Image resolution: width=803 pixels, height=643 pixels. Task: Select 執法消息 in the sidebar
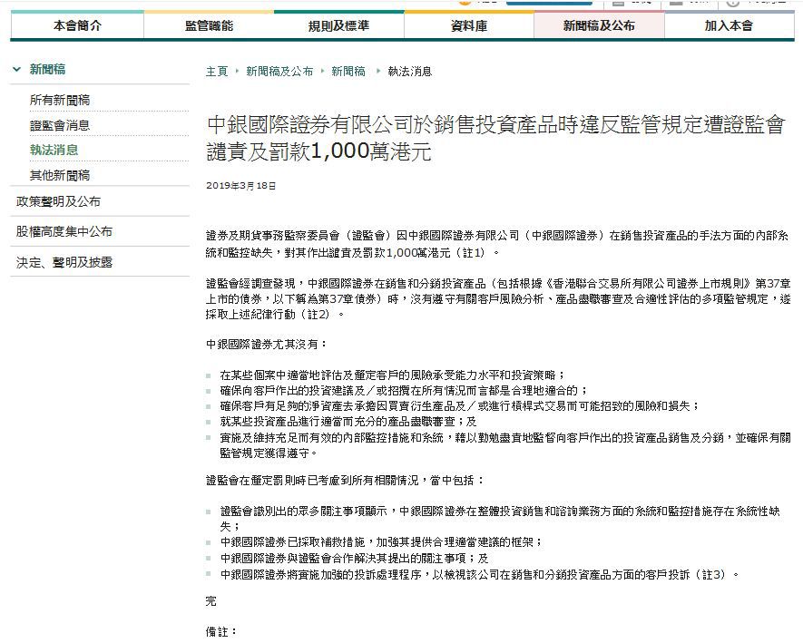[x=54, y=150]
